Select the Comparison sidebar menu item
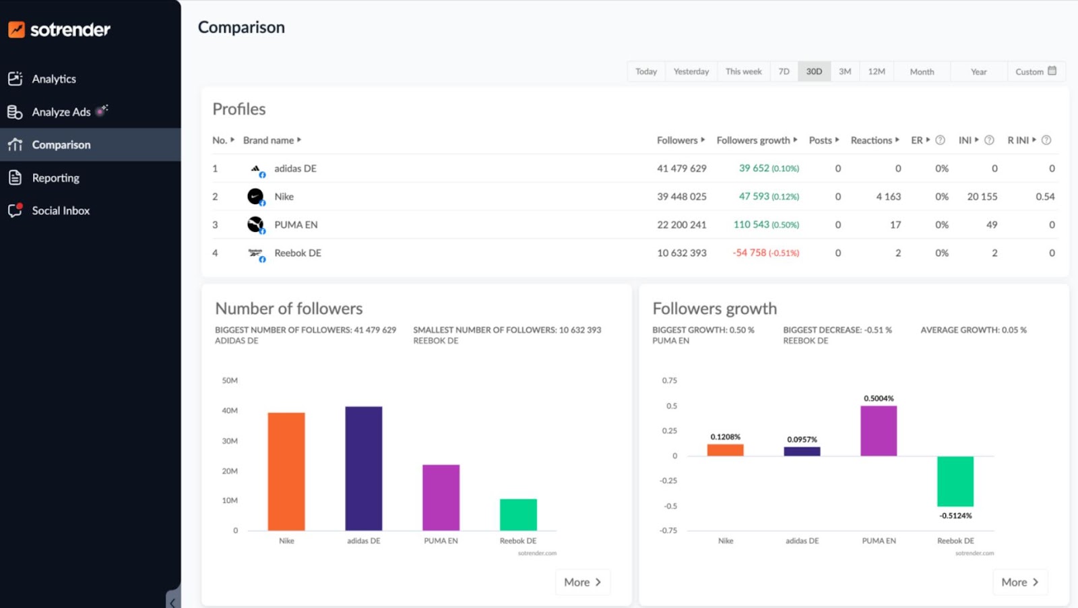 click(x=61, y=145)
